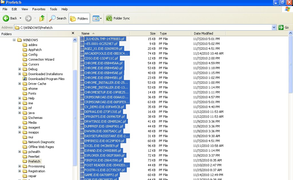Close the Folders pane with its X
The image size is (293, 180).
pos(73,33)
